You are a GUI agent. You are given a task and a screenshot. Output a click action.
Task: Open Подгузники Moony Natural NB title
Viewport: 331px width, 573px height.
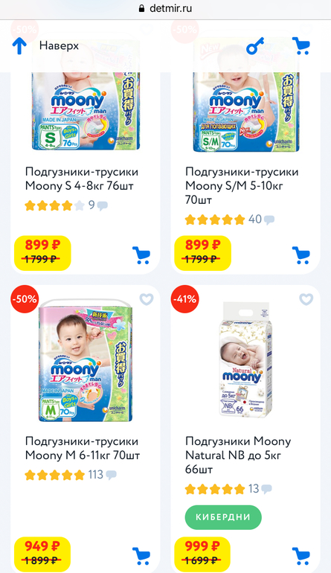click(x=238, y=455)
